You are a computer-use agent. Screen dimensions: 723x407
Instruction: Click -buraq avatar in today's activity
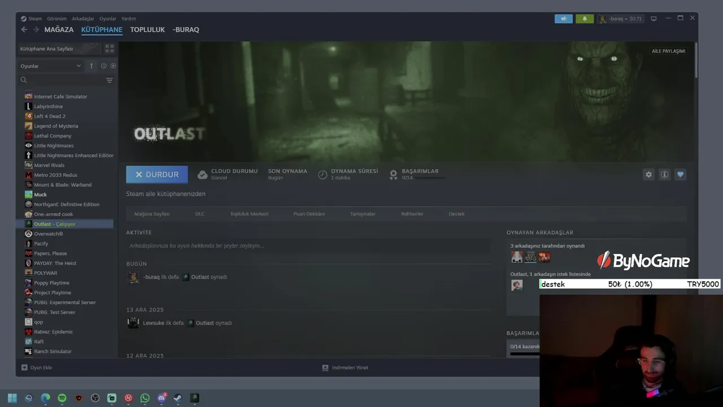133,278
